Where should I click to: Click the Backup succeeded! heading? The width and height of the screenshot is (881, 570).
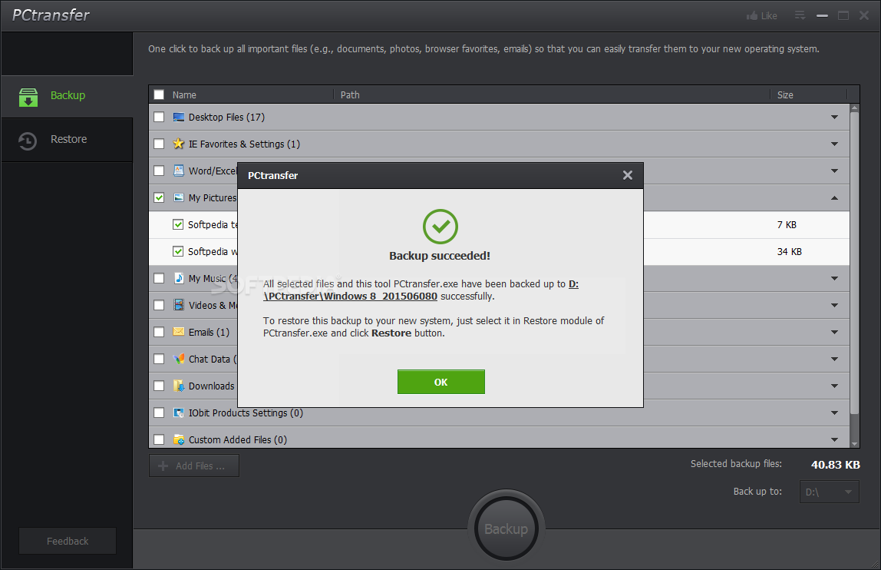(x=440, y=256)
